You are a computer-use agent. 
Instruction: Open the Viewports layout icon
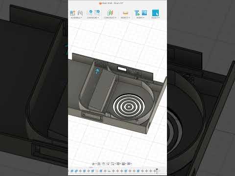coord(129,164)
